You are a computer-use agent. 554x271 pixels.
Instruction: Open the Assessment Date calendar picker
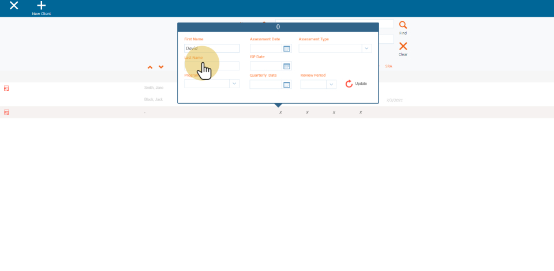pos(286,48)
